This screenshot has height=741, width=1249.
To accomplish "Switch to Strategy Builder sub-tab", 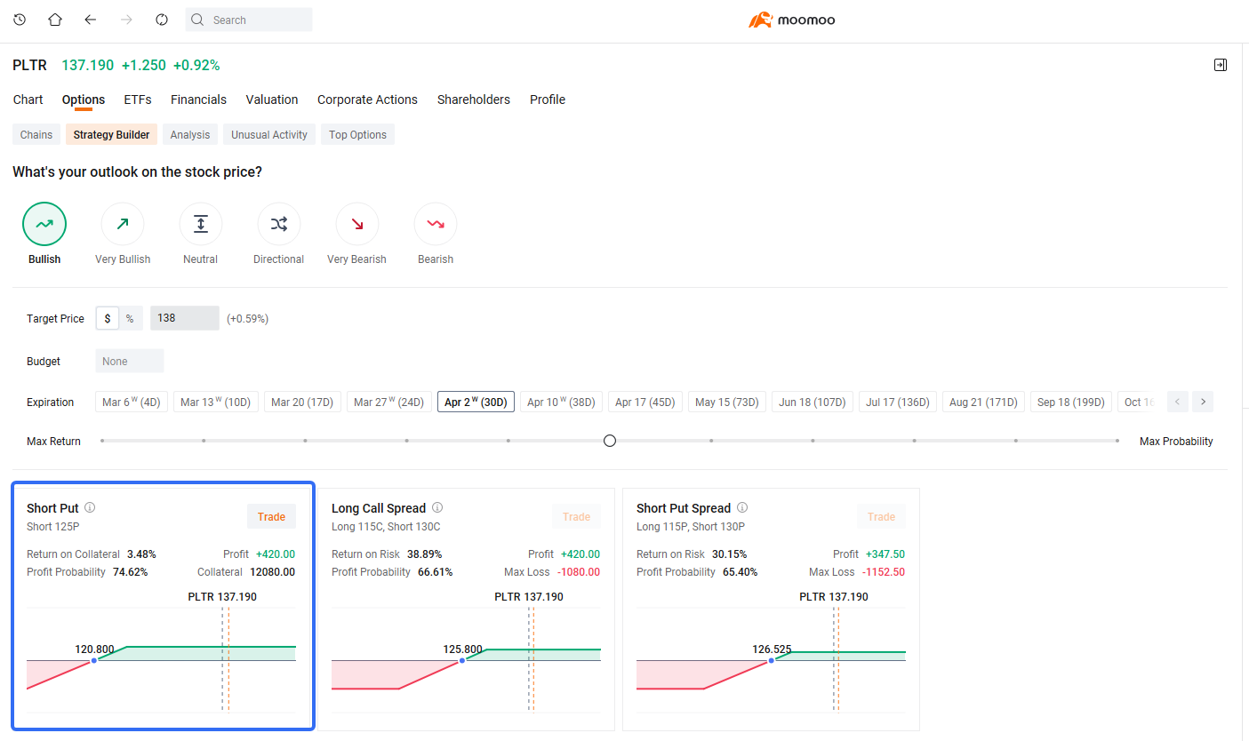I will pos(111,135).
